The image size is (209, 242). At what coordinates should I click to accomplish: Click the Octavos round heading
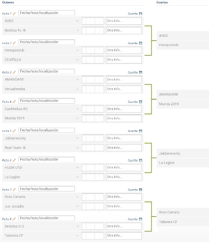coord(8,2)
